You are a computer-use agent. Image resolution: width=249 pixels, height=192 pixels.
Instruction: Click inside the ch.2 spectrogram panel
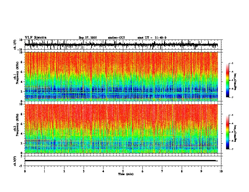pos(121,129)
